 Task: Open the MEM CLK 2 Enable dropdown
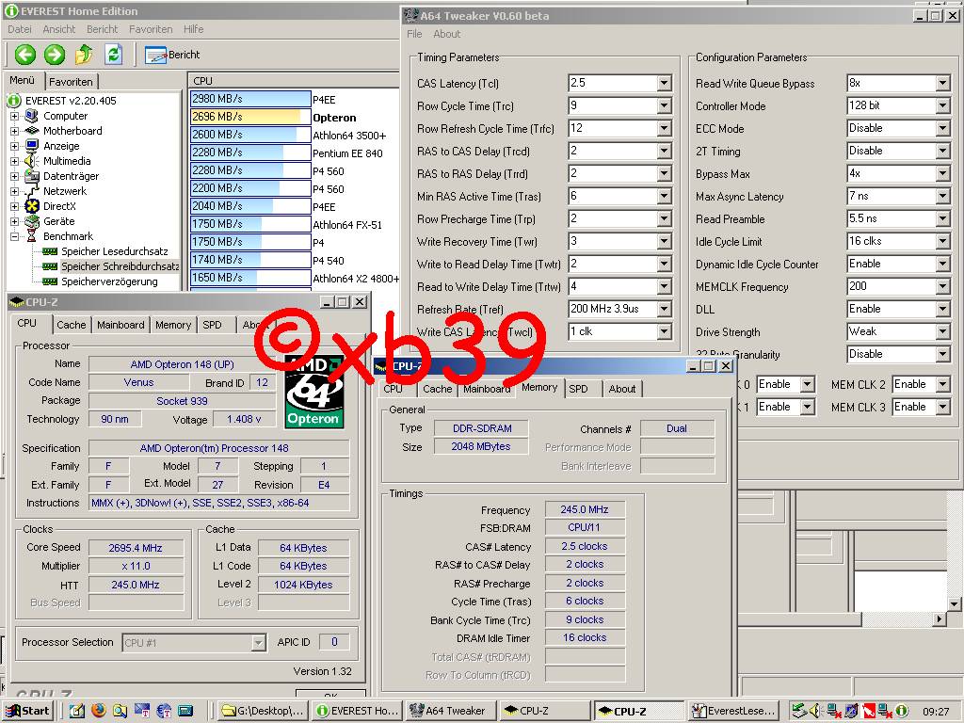point(943,384)
